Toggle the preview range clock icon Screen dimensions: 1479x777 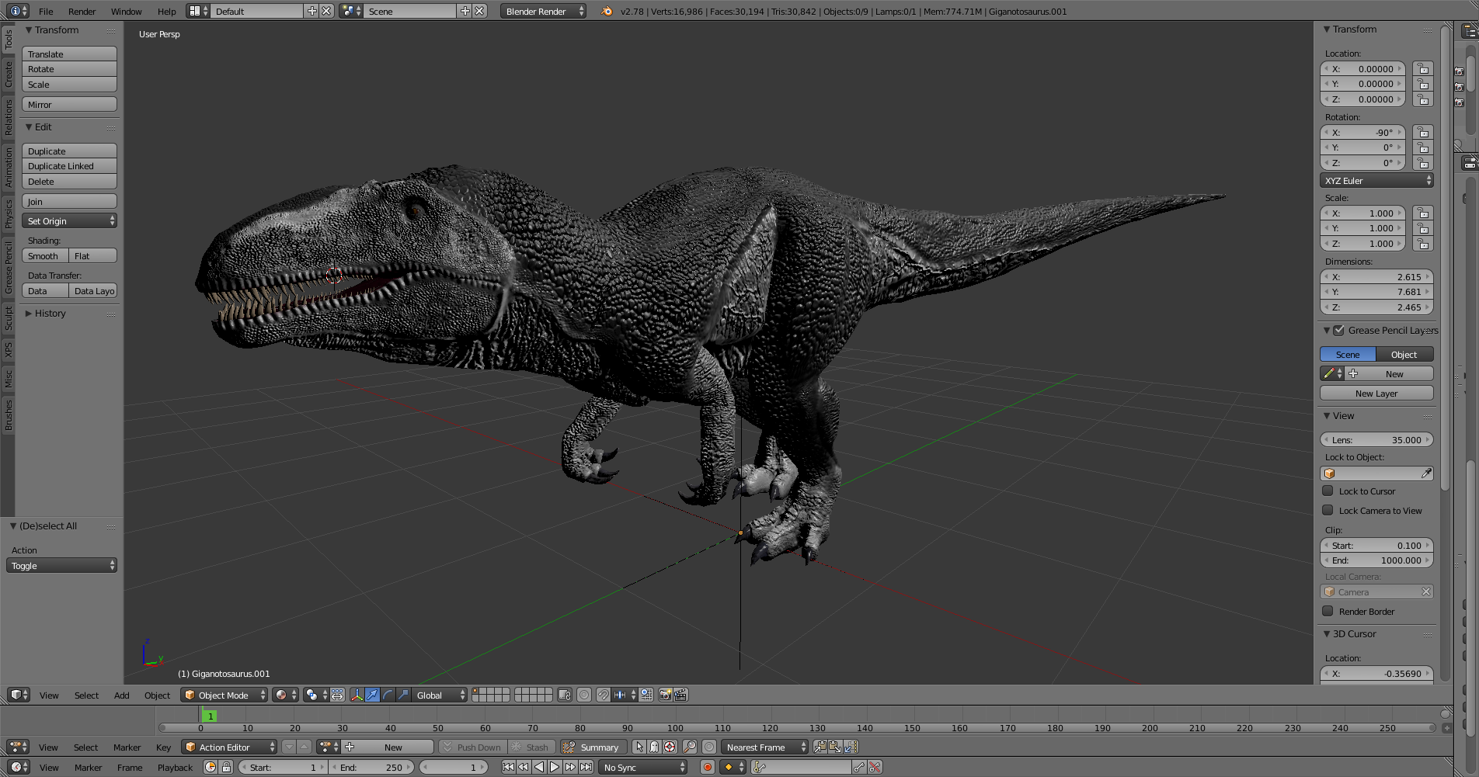pos(211,767)
